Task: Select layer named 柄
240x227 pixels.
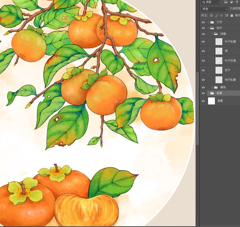Action: (226, 51)
